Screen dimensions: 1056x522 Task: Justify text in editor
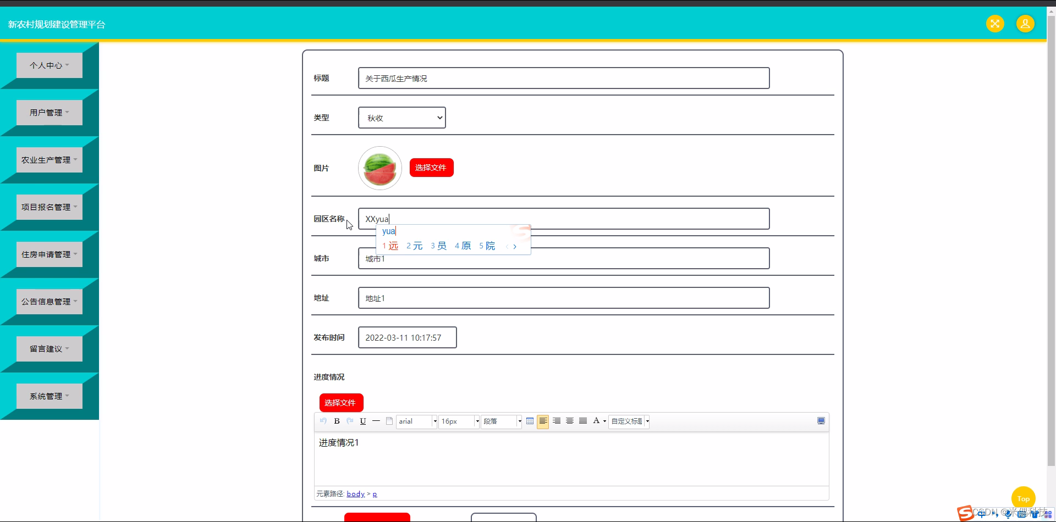583,421
